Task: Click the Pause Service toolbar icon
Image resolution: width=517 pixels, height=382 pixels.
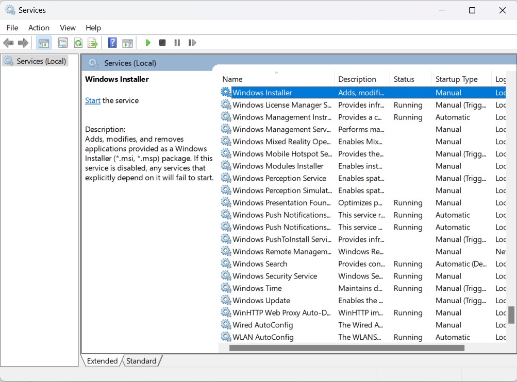Action: (x=177, y=43)
